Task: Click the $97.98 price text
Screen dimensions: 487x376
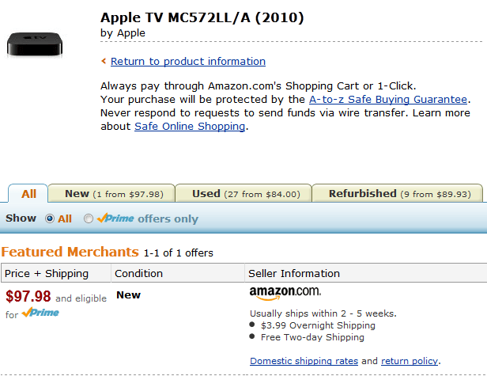Action: tap(28, 296)
